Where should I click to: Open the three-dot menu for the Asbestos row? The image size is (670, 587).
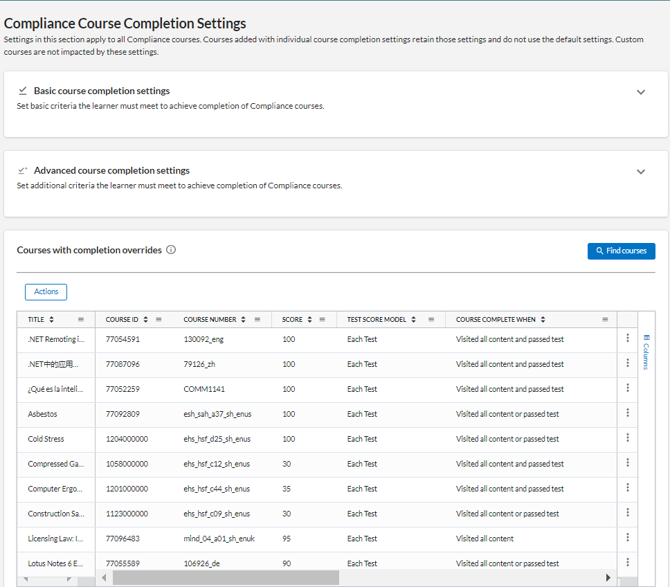pyautogui.click(x=627, y=413)
